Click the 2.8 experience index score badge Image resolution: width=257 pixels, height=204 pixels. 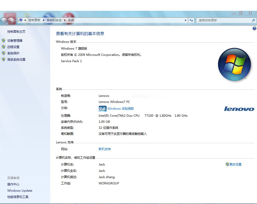pos(103,109)
